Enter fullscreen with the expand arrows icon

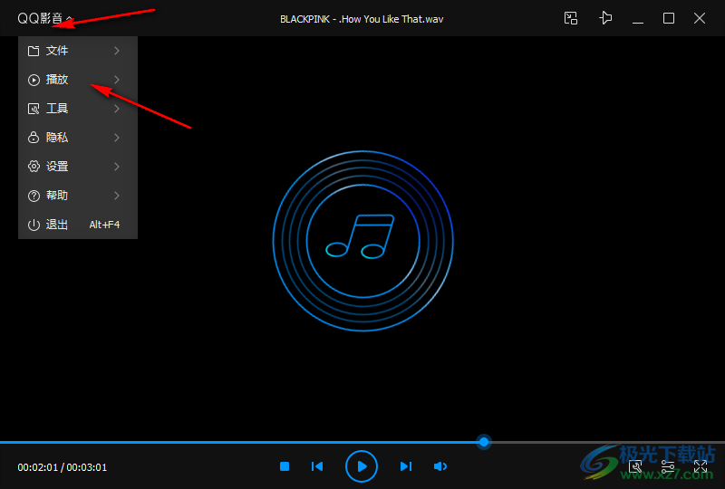(701, 466)
